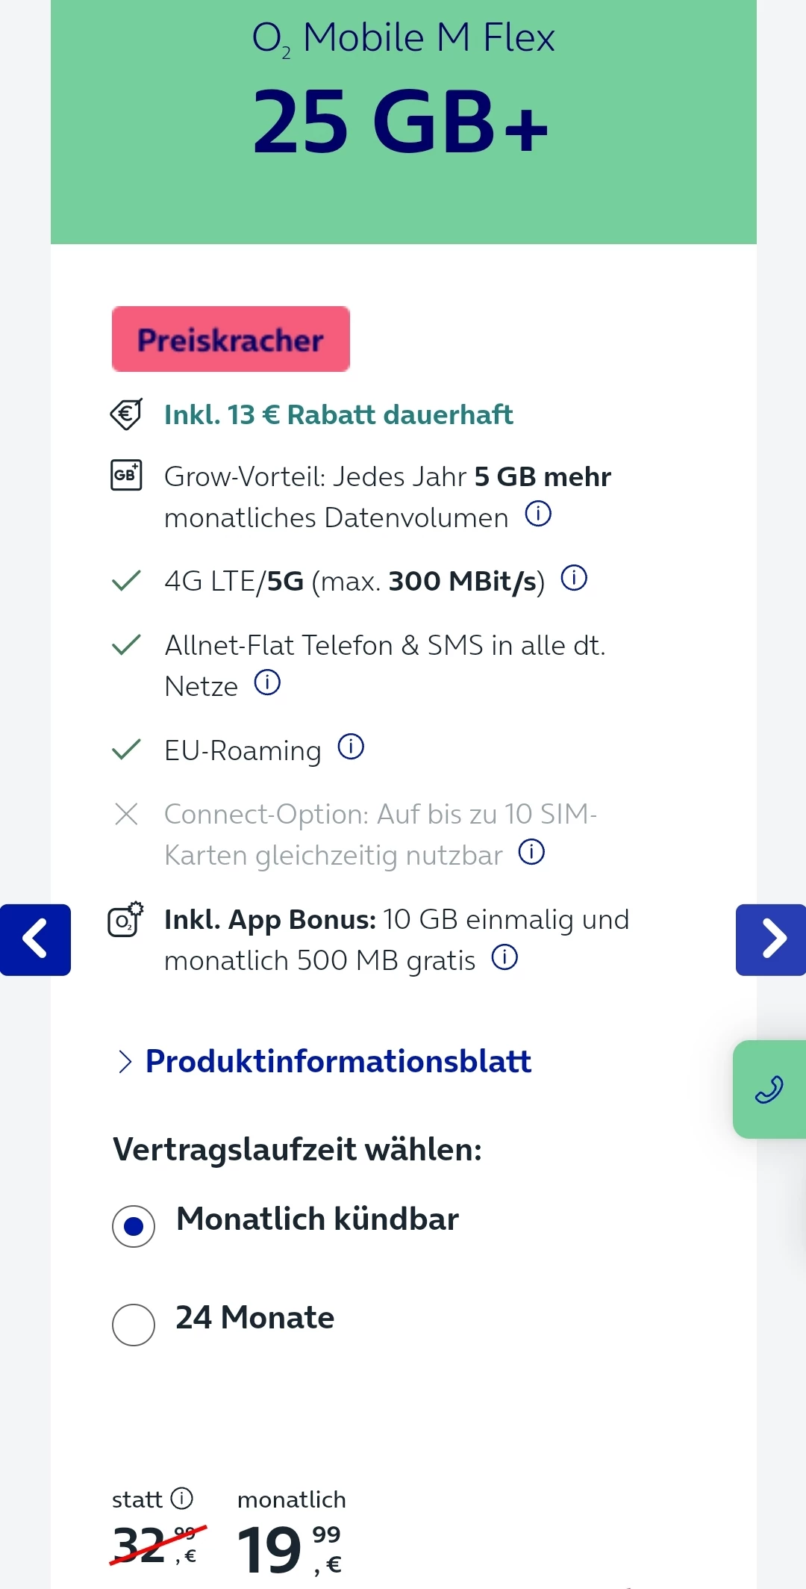Image resolution: width=806 pixels, height=1589 pixels.
Task: Tap the 19,99 € monthly price
Action: coord(290,1549)
